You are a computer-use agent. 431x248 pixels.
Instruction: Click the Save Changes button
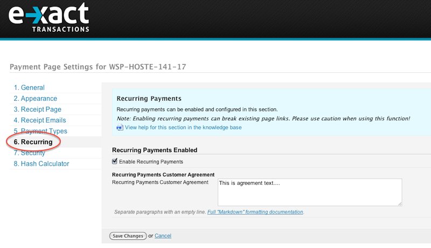click(128, 236)
